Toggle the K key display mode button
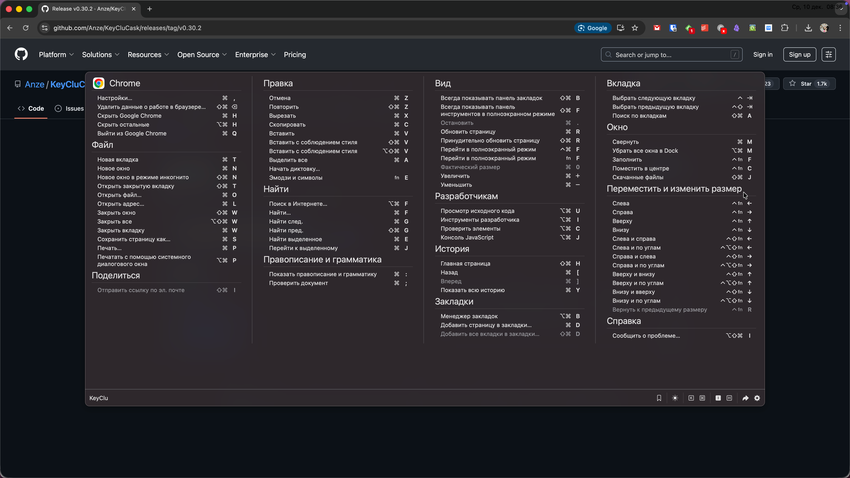The height and width of the screenshot is (478, 850). pos(691,398)
